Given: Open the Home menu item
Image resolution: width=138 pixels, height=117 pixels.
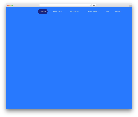Looking at the screenshot, I should [43, 11].
